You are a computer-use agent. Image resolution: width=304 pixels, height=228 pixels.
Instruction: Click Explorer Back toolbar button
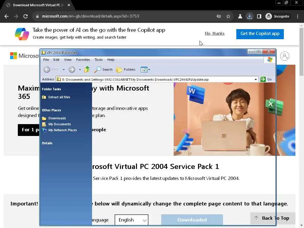pyautogui.click(x=51, y=69)
